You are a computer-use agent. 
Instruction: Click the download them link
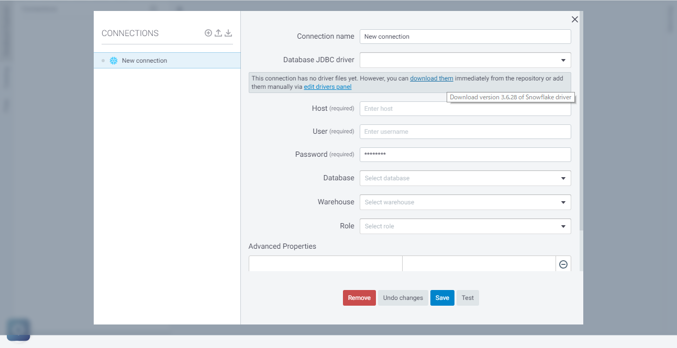pyautogui.click(x=431, y=78)
